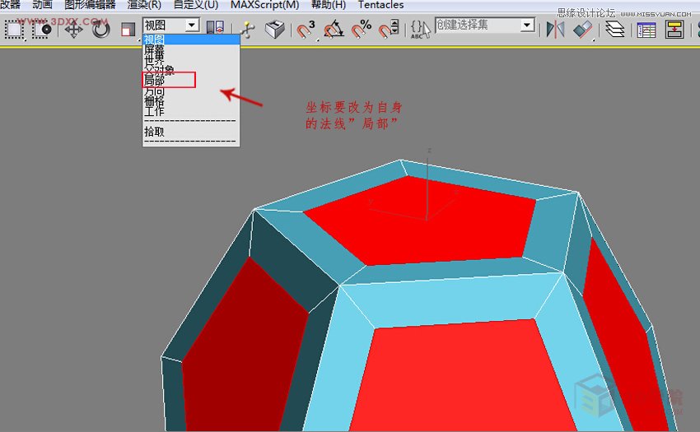Open Edit Named Selection Sets icon

(421, 30)
